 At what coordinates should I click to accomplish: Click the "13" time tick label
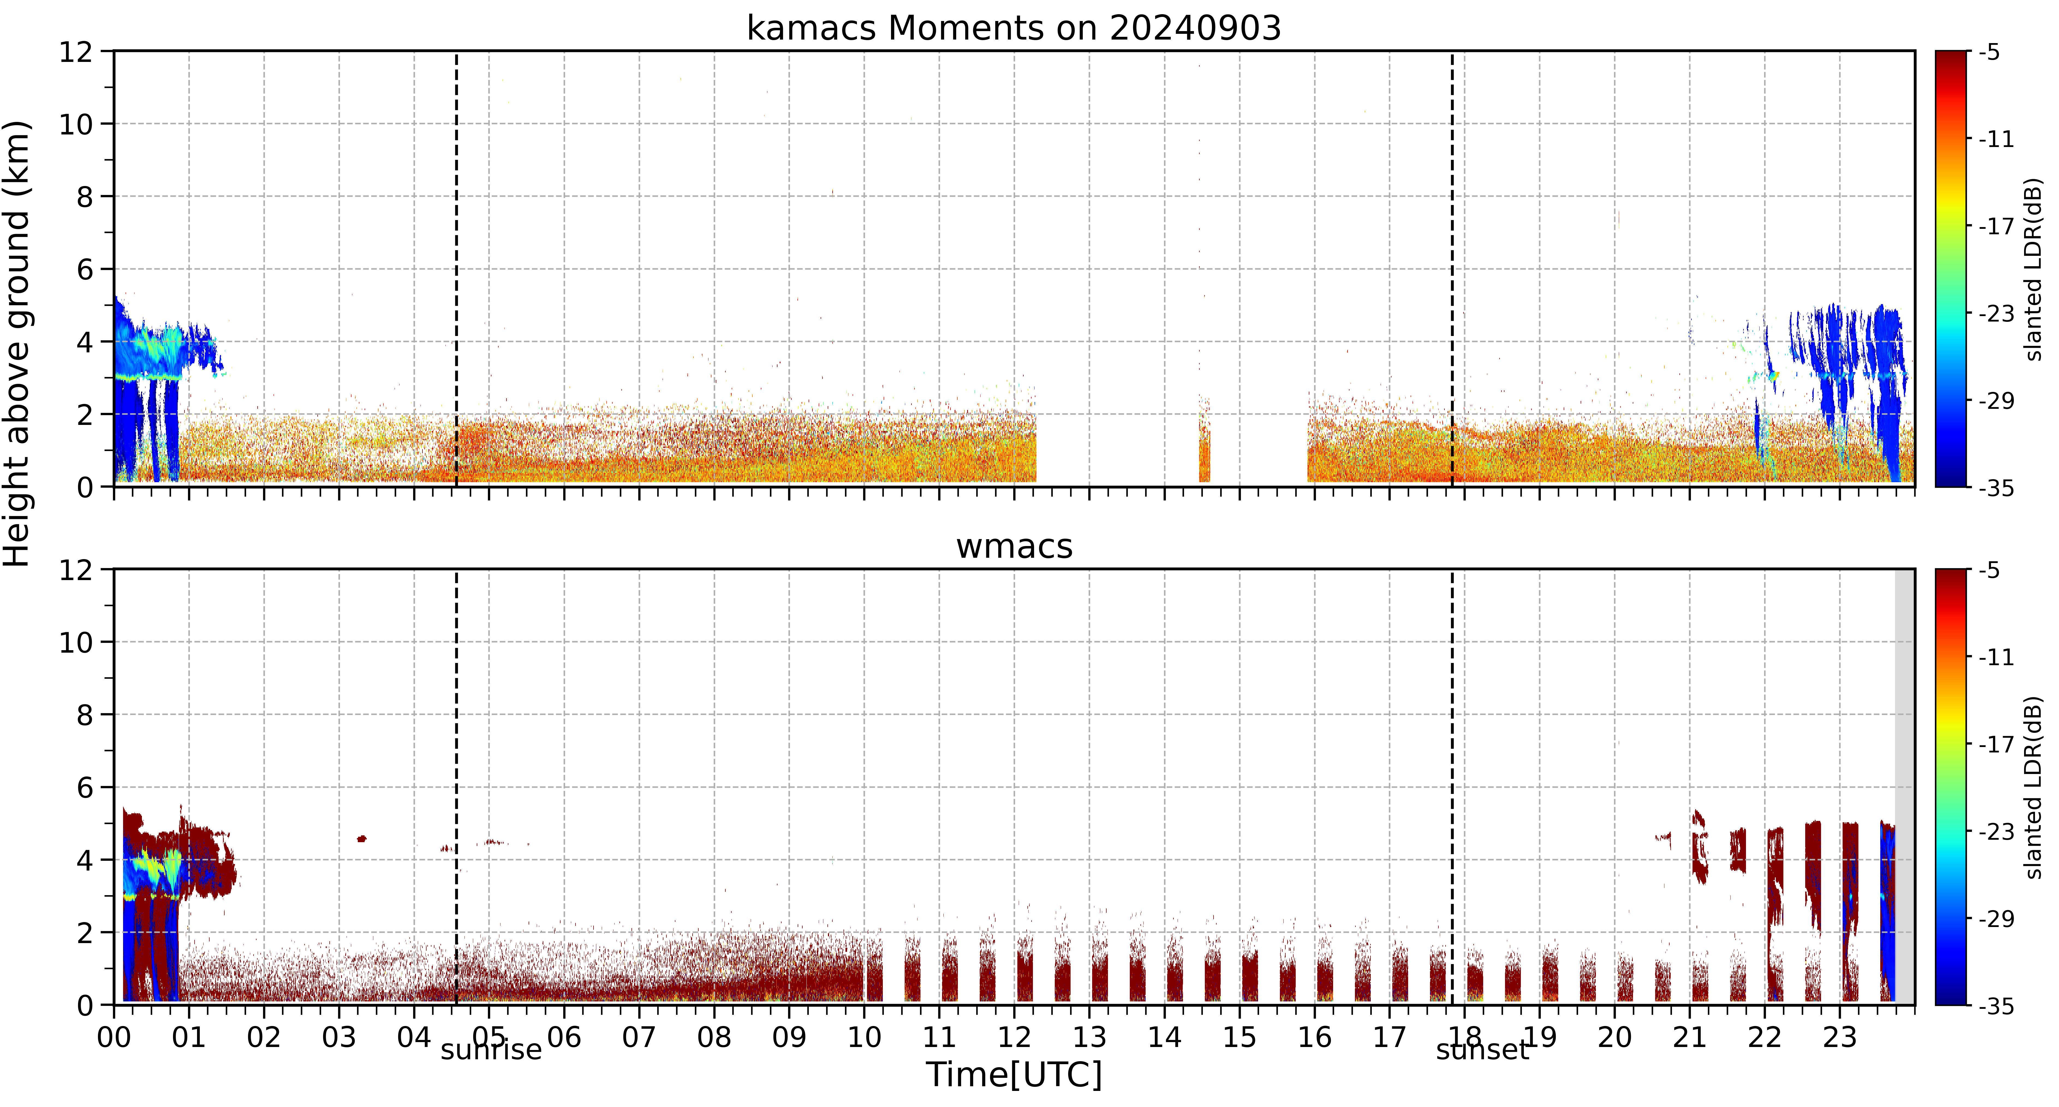(1089, 1037)
